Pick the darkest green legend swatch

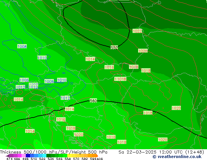[x=48, y=156]
